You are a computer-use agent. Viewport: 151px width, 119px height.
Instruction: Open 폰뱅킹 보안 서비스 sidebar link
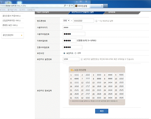pos(10,25)
